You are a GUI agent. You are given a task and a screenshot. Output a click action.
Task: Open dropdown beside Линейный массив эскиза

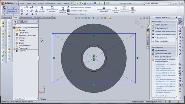(95, 11)
